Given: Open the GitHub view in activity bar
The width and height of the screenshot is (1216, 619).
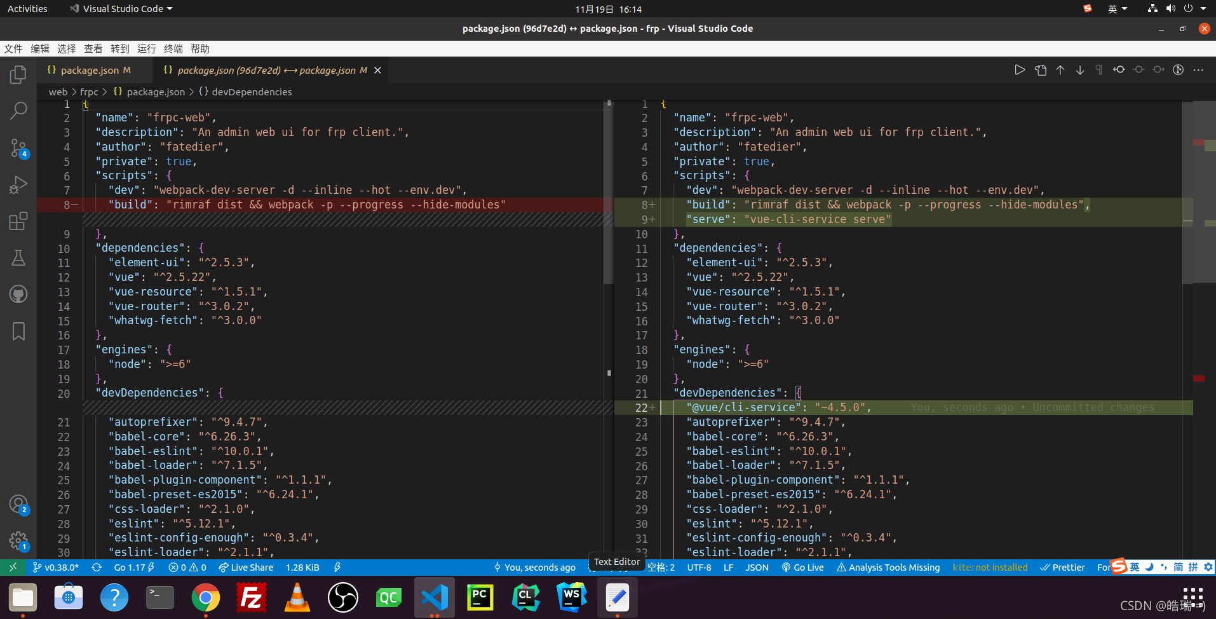Looking at the screenshot, I should 18,294.
